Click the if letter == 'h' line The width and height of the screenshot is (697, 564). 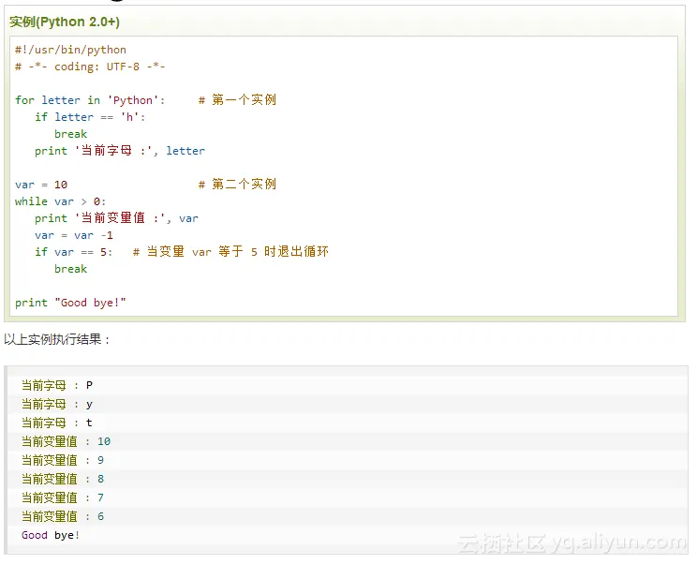(x=90, y=117)
